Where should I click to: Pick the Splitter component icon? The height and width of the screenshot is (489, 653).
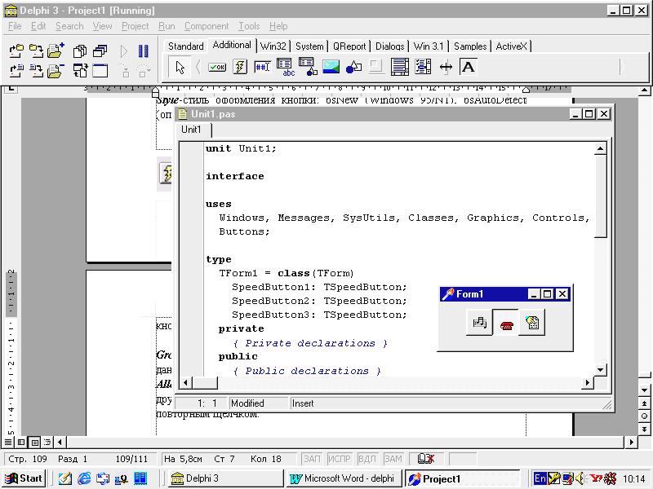(446, 67)
